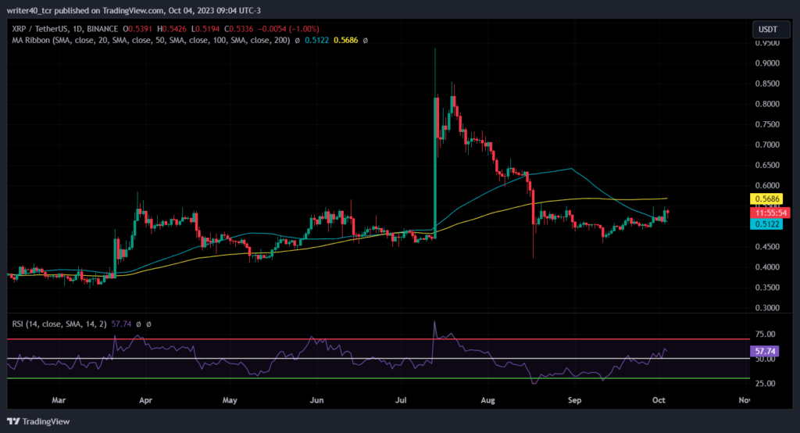
Task: Click the 0.7000 price scale tick
Action: point(767,145)
